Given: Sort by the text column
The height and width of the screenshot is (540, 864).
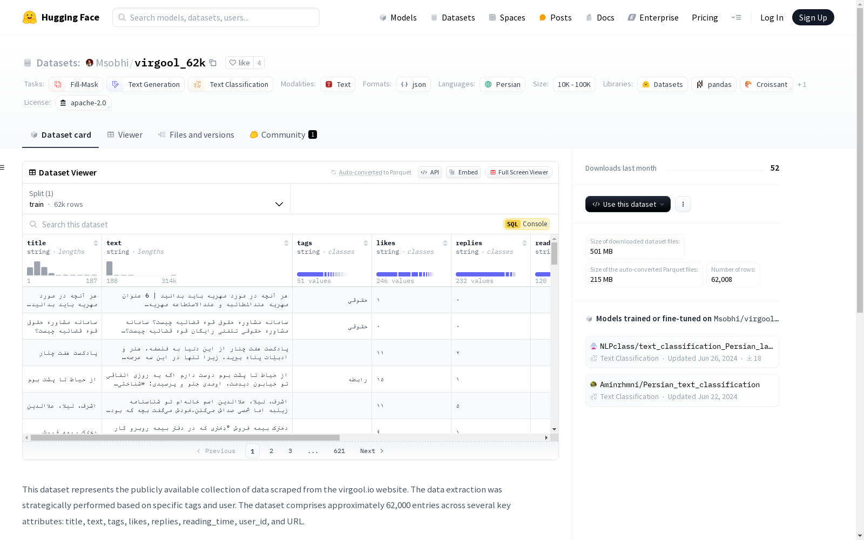Looking at the screenshot, I should point(286,243).
